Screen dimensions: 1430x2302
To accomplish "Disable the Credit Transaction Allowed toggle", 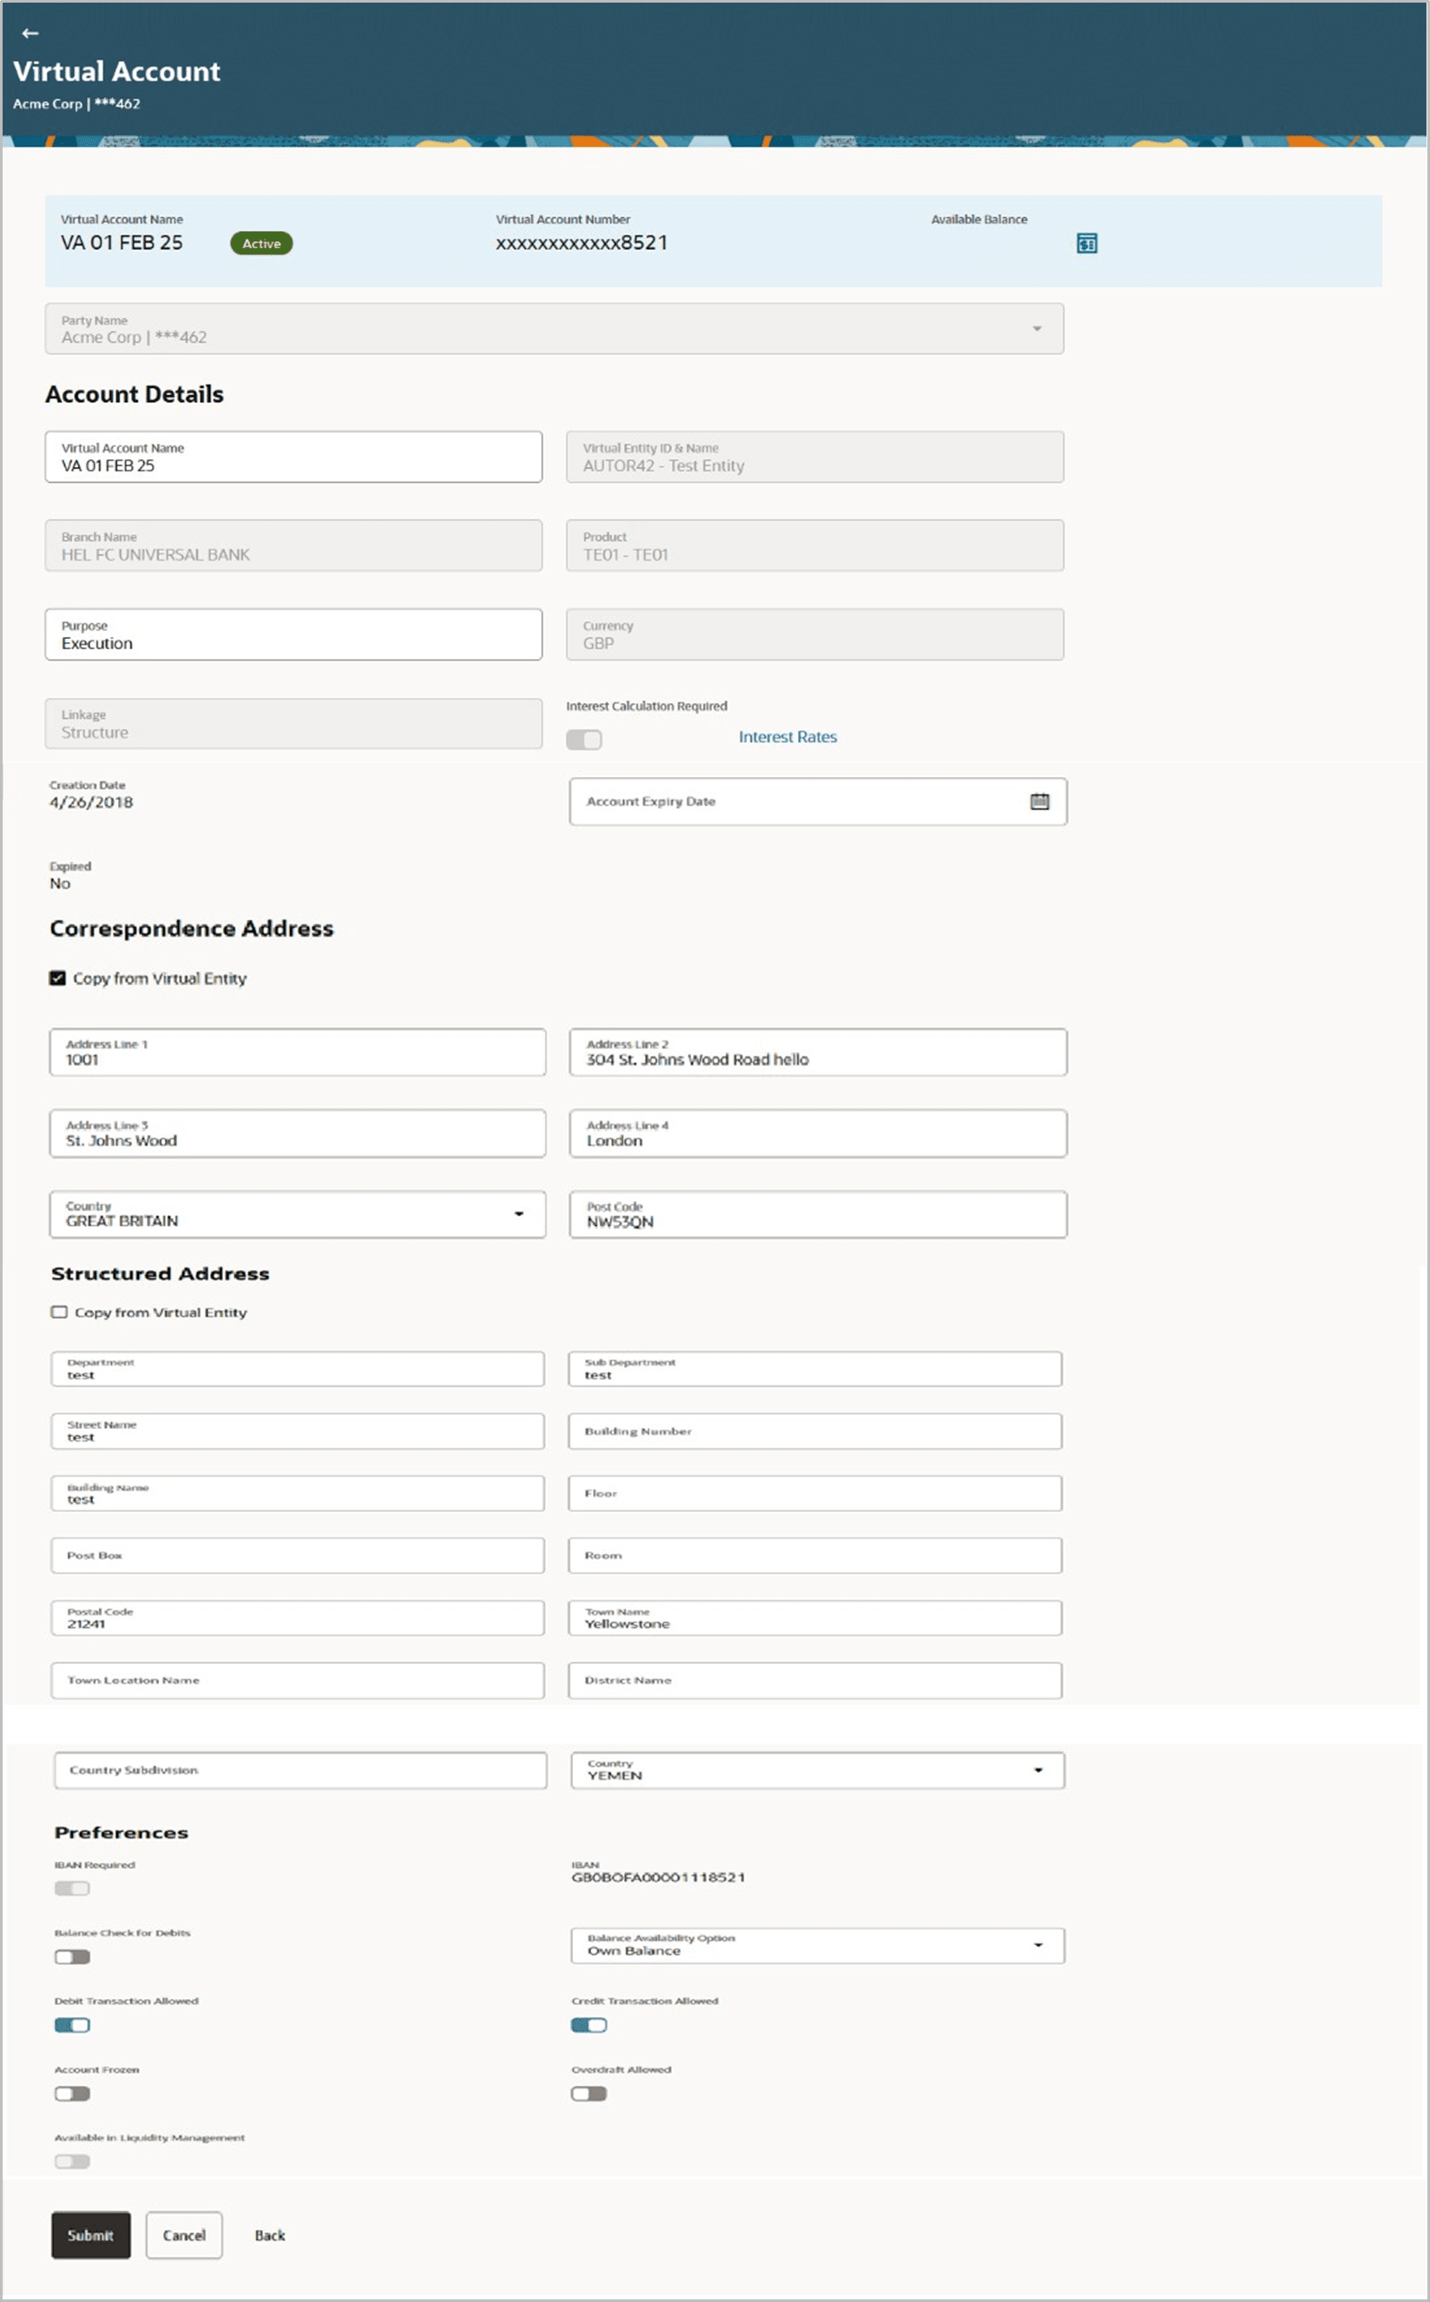I will (590, 2025).
